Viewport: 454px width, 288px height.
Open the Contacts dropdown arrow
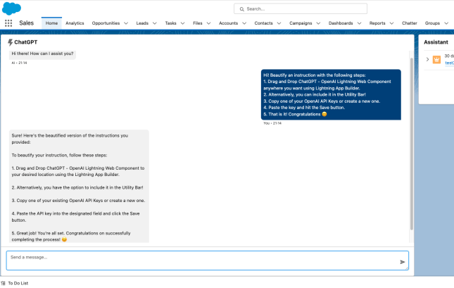[279, 23]
